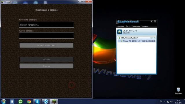Select the Alik_Minecraft_Albert network row

coord(137,38)
